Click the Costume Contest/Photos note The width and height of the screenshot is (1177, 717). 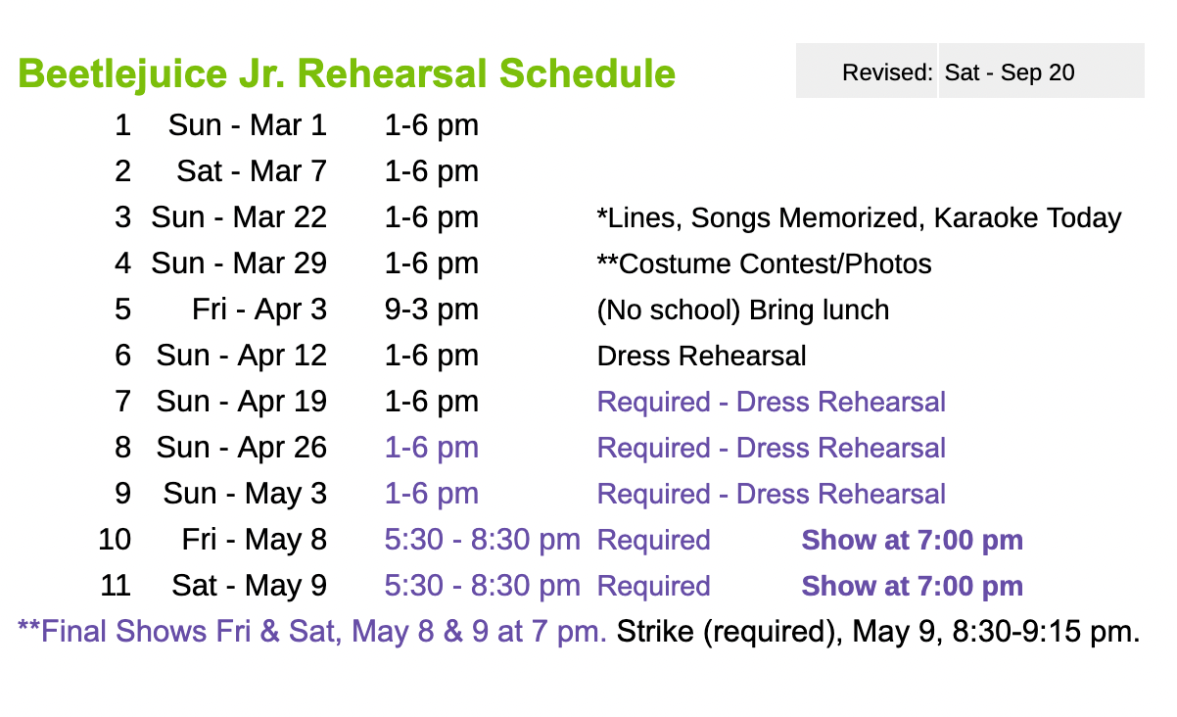pyautogui.click(x=764, y=263)
